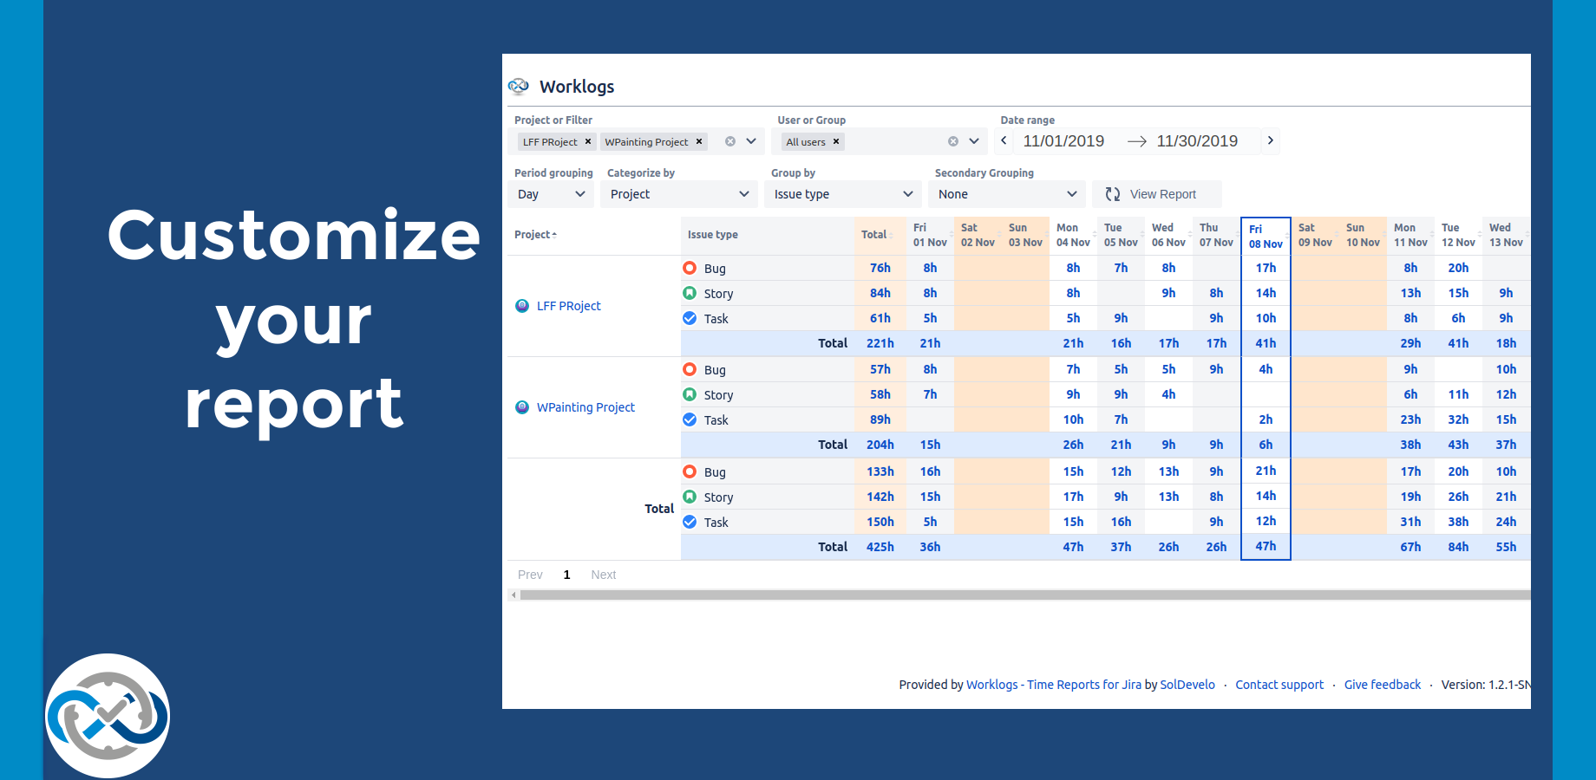Viewport: 1596px width, 780px height.
Task: Sort by Project column header
Action: pos(535,235)
